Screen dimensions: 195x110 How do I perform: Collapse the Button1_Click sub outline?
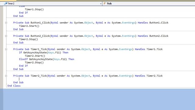6,23
